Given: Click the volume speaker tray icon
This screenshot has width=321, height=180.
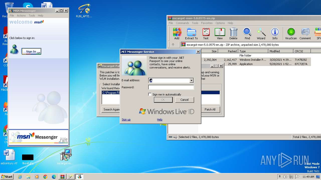Looking at the screenshot, I should pyautogui.click(x=285, y=177).
